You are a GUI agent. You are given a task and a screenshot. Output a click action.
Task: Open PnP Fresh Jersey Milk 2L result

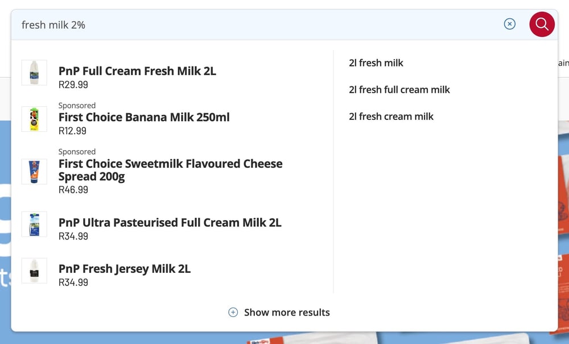tap(125, 268)
